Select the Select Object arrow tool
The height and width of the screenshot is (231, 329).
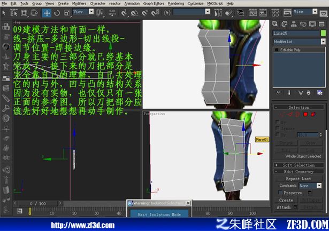[4, 13]
